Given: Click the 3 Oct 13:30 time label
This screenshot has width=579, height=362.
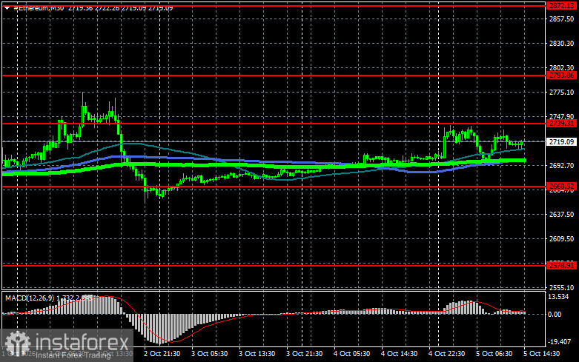Looking at the screenshot, I should point(257,354).
